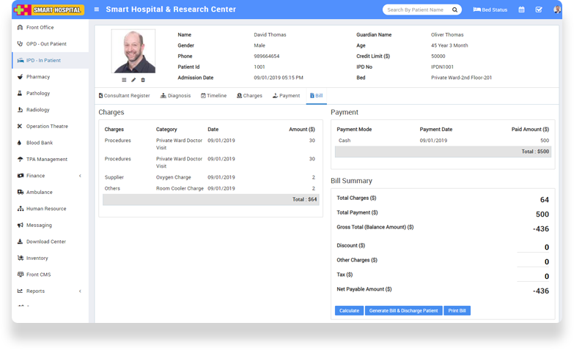The width and height of the screenshot is (574, 350).
Task: Click Generate Bill & Discharge Patient button
Action: click(x=403, y=310)
